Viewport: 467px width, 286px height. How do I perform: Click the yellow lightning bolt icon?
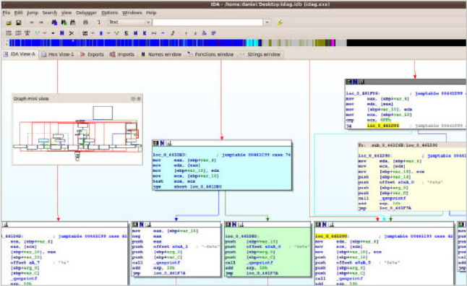280,22
